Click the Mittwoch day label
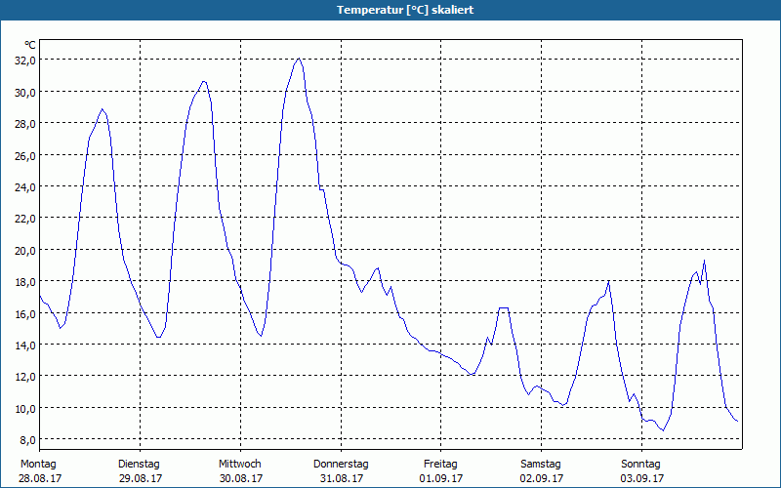 pos(240,465)
